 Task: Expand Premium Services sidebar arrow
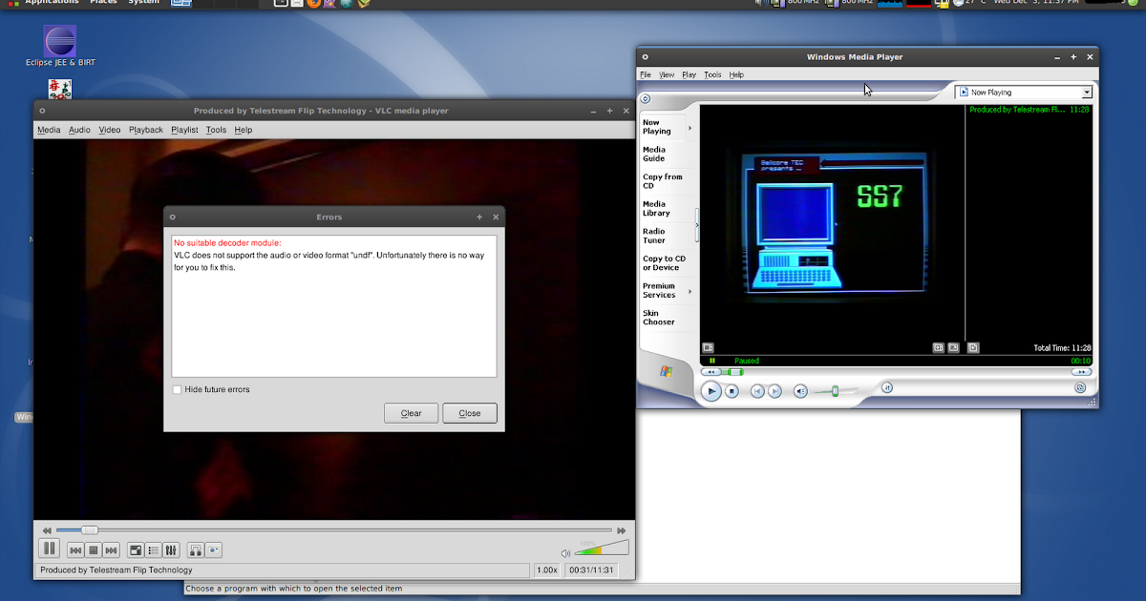[690, 291]
